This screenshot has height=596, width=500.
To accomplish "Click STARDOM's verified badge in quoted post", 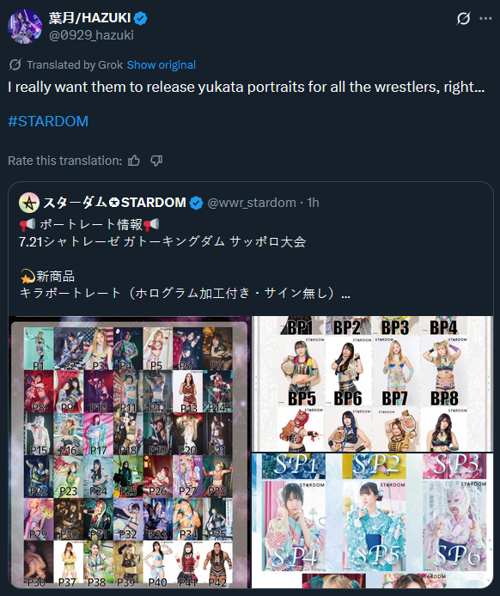I will tap(196, 203).
